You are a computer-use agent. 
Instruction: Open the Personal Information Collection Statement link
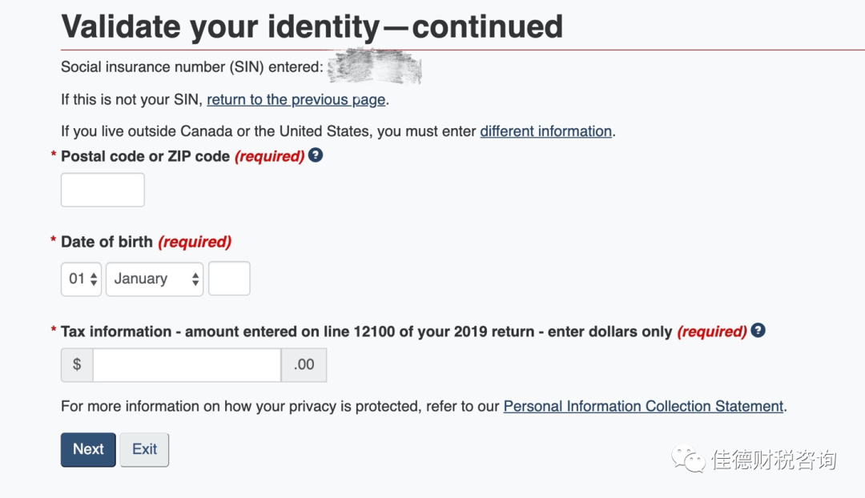point(643,407)
